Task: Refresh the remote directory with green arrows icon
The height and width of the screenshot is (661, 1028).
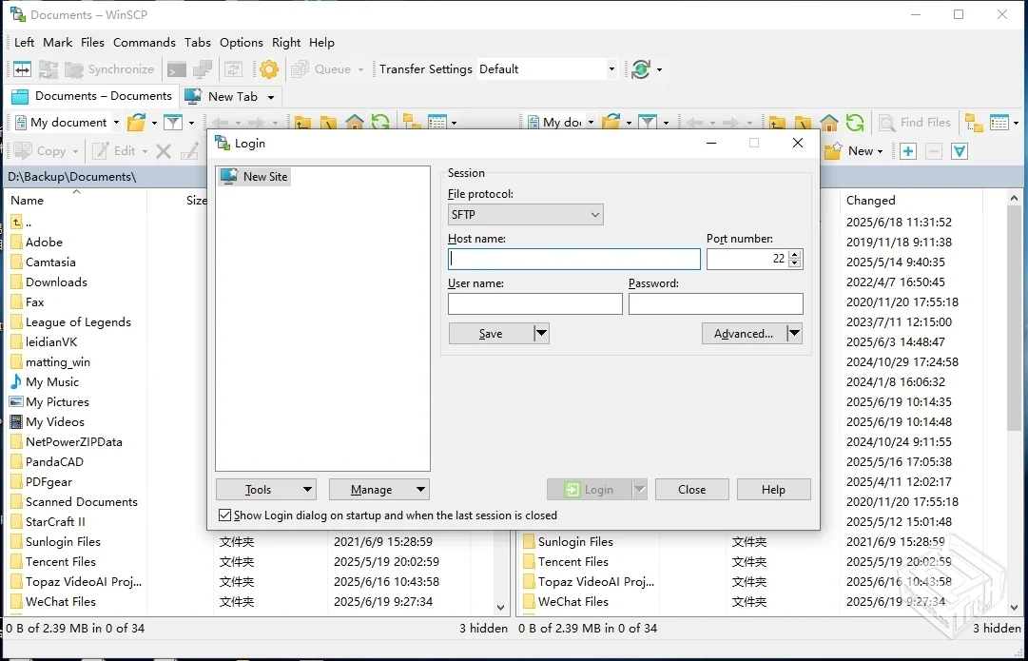Action: (855, 122)
